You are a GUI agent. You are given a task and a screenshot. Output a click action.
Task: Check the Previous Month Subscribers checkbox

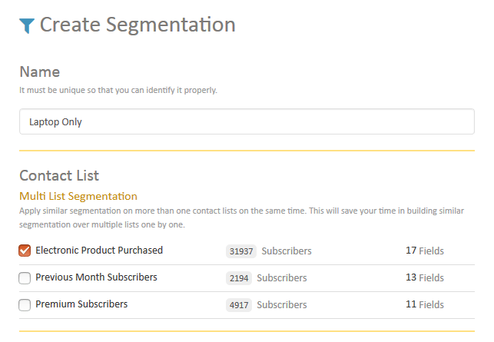(x=25, y=278)
